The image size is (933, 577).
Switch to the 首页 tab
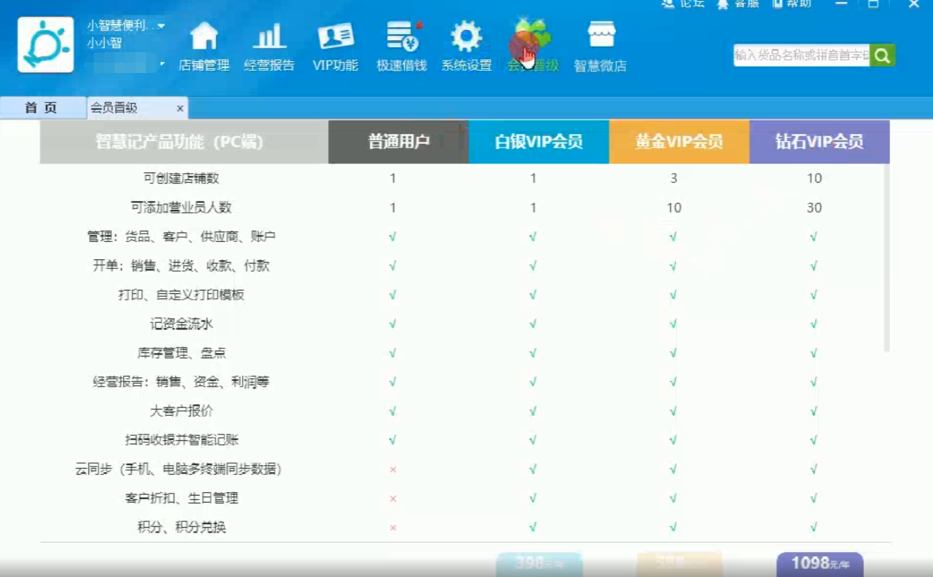pos(40,108)
